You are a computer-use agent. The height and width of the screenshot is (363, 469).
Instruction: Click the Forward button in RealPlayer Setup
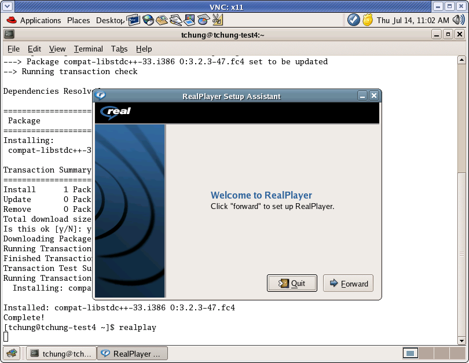tap(348, 283)
